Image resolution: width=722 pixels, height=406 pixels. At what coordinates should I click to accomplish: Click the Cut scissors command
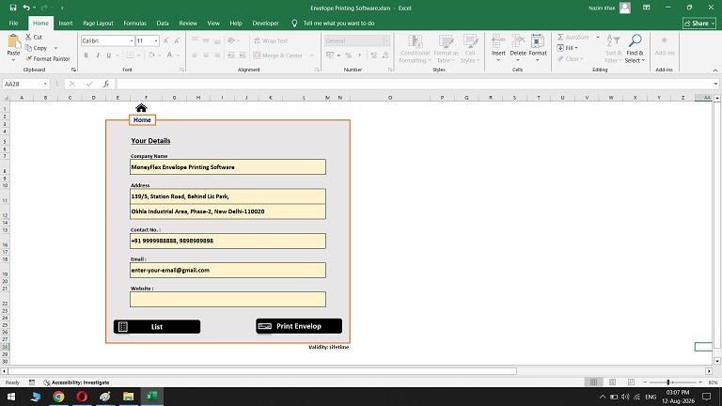click(34, 37)
